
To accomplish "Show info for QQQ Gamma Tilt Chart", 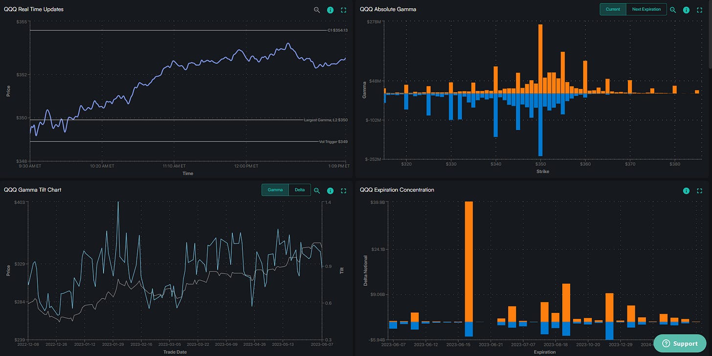I will click(330, 190).
